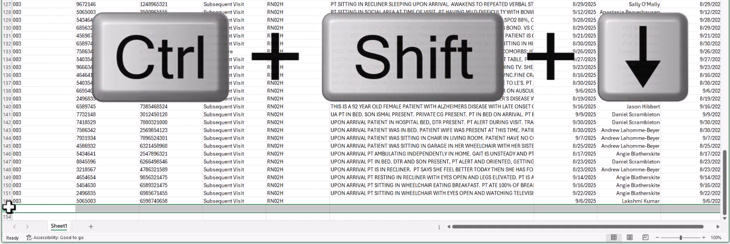
Task: Click the horizontal scrollbar thumb
Action: [x=577, y=227]
